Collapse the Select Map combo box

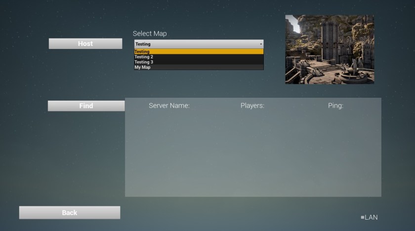click(x=198, y=44)
